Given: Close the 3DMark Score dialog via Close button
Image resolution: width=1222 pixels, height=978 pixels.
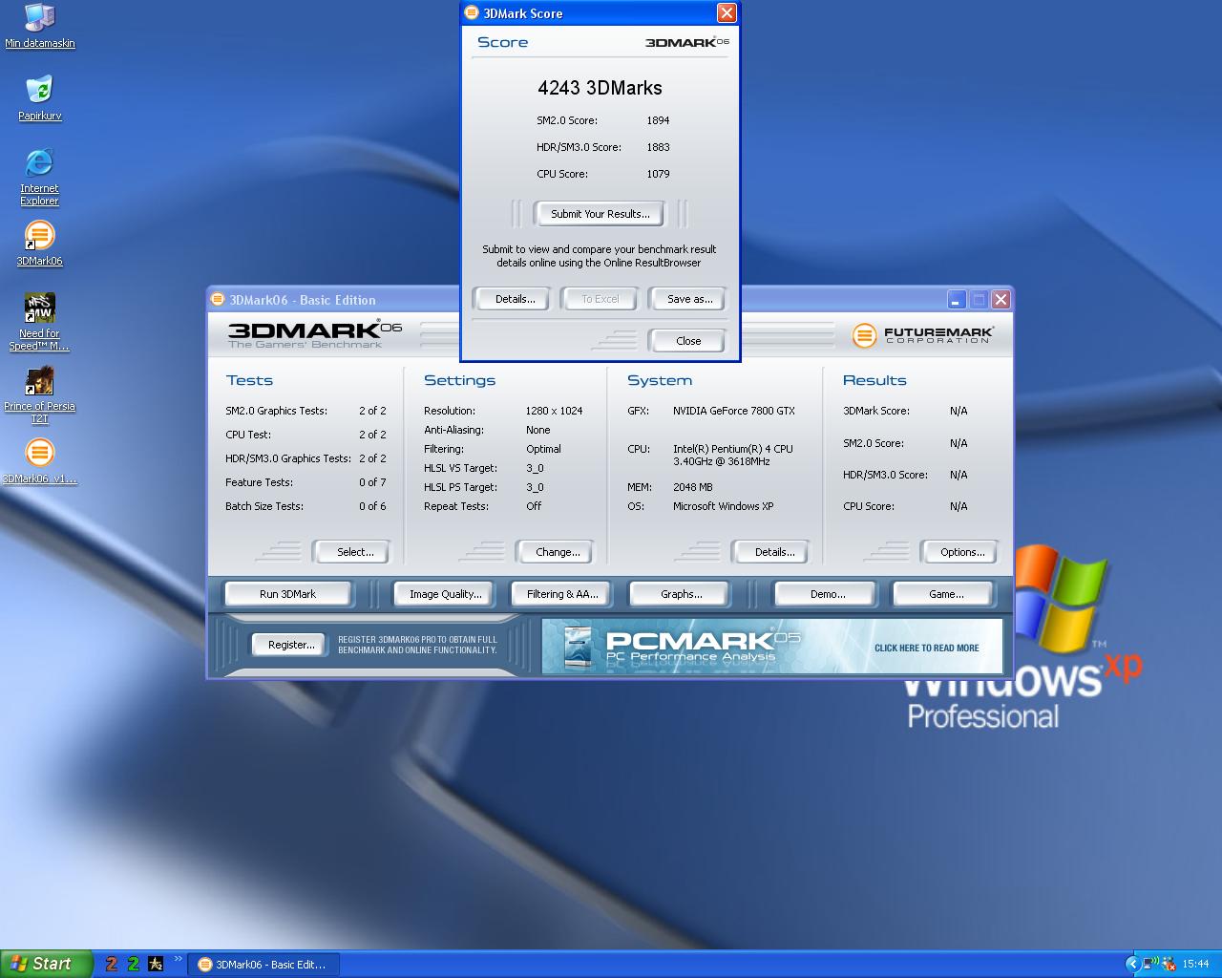Looking at the screenshot, I should click(x=687, y=341).
